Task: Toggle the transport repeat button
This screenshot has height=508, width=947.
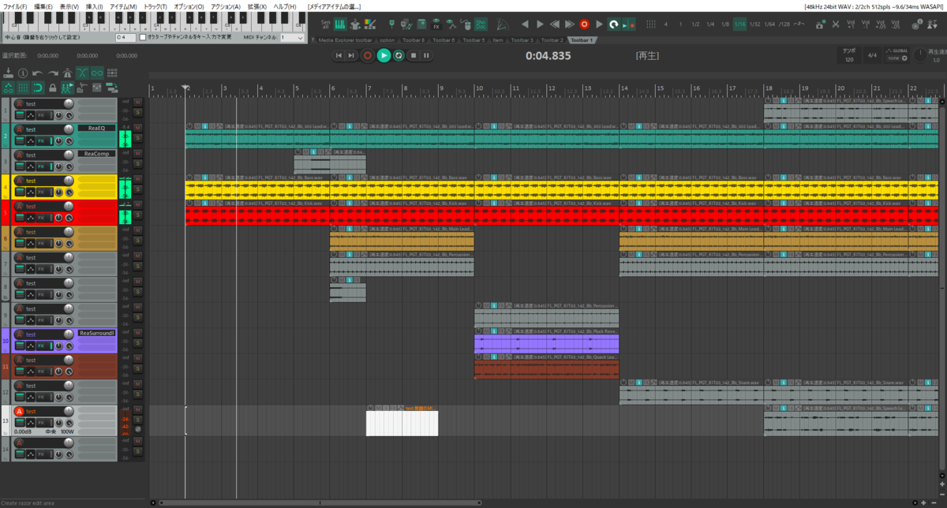Action: tap(399, 55)
